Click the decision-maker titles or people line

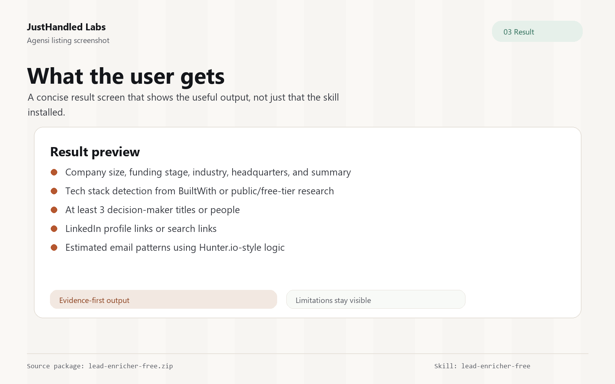[x=153, y=210]
